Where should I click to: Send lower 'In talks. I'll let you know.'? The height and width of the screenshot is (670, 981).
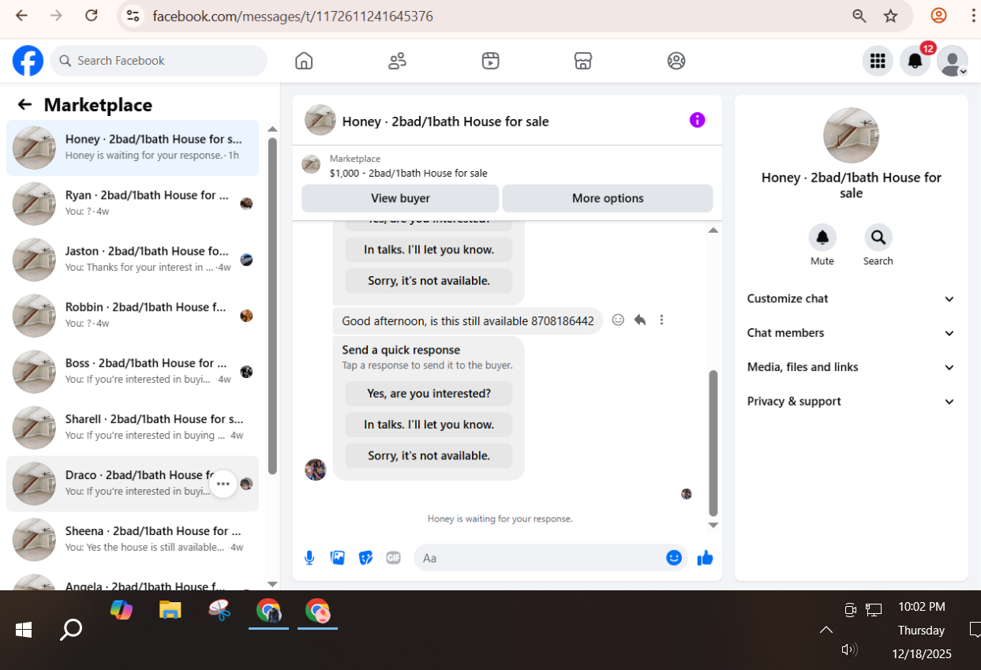pos(429,425)
